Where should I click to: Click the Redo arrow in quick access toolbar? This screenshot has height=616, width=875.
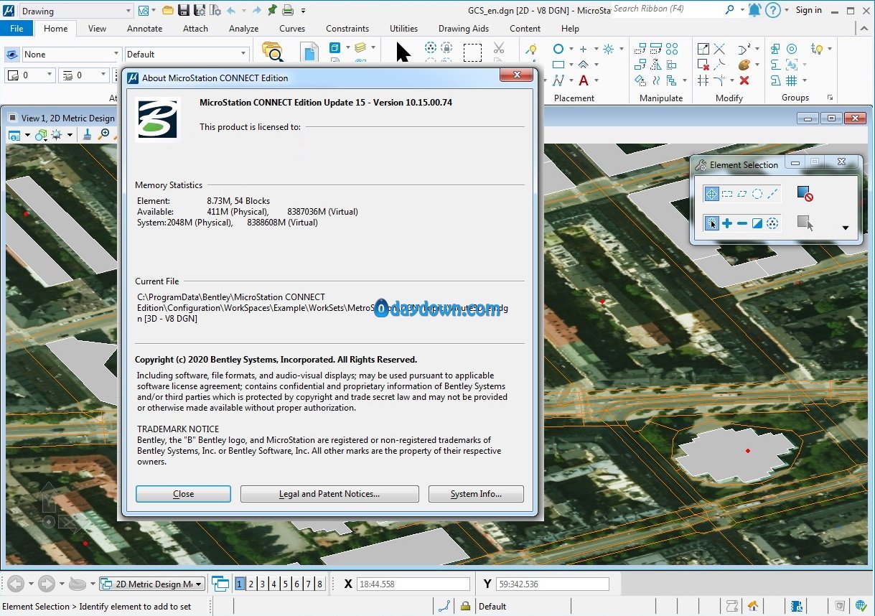pyautogui.click(x=256, y=10)
